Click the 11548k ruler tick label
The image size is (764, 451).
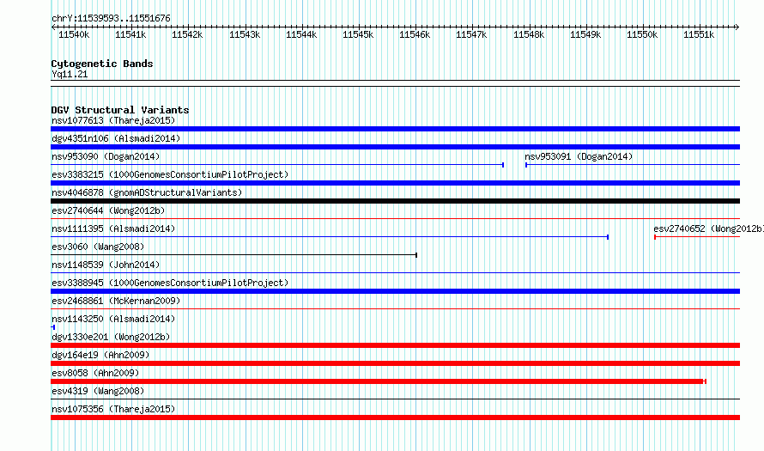tap(529, 34)
